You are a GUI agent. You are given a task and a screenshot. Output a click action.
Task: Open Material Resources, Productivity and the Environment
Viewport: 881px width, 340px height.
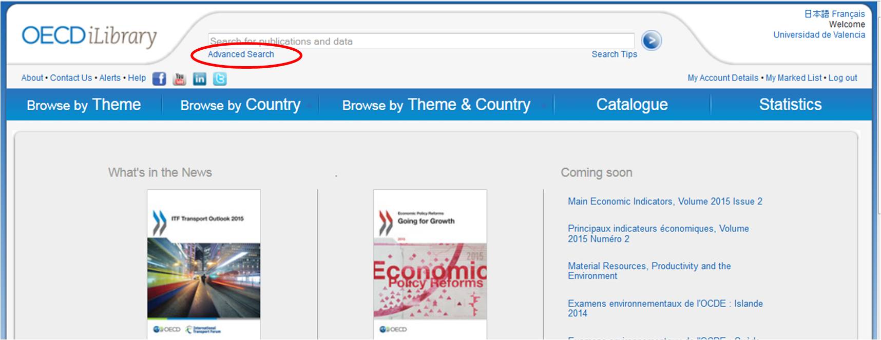[x=649, y=271]
